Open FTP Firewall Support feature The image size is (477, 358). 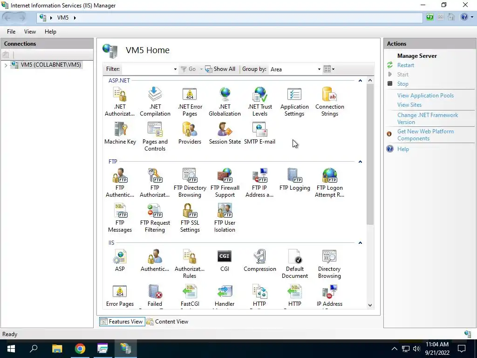225,183
